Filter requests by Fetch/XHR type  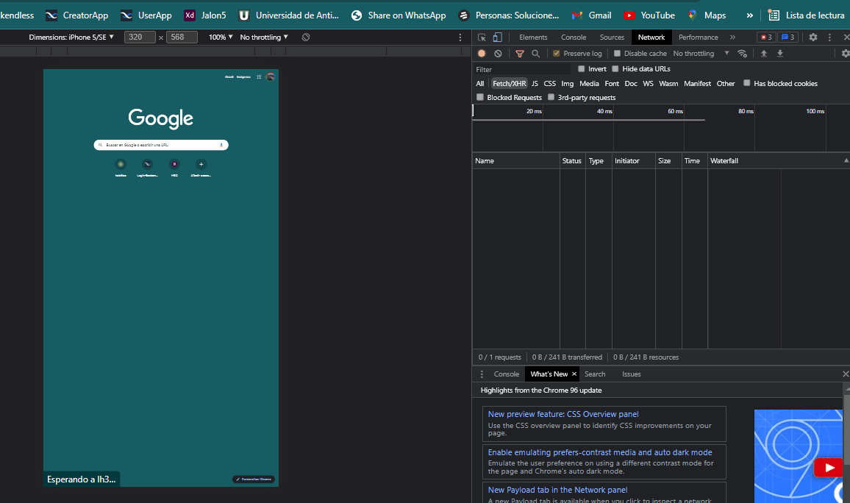tap(509, 84)
